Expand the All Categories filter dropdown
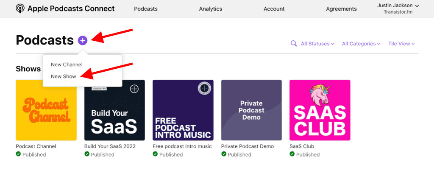 coord(361,44)
